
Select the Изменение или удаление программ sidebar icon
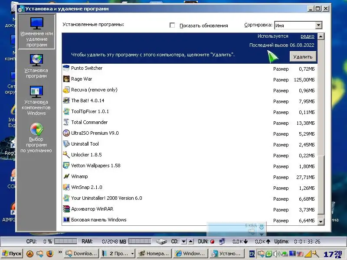(x=36, y=32)
